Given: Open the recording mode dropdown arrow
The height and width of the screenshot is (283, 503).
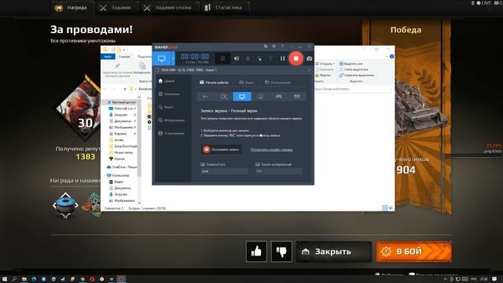Looking at the screenshot, I should pyautogui.click(x=173, y=58).
